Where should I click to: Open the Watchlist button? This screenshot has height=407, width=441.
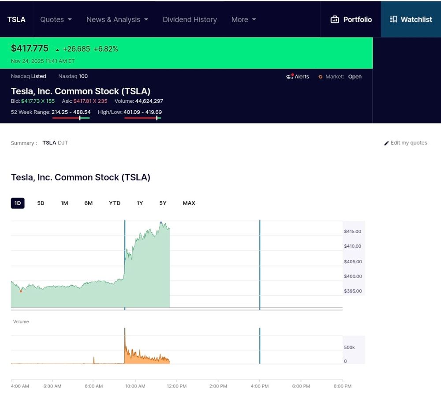(x=411, y=19)
